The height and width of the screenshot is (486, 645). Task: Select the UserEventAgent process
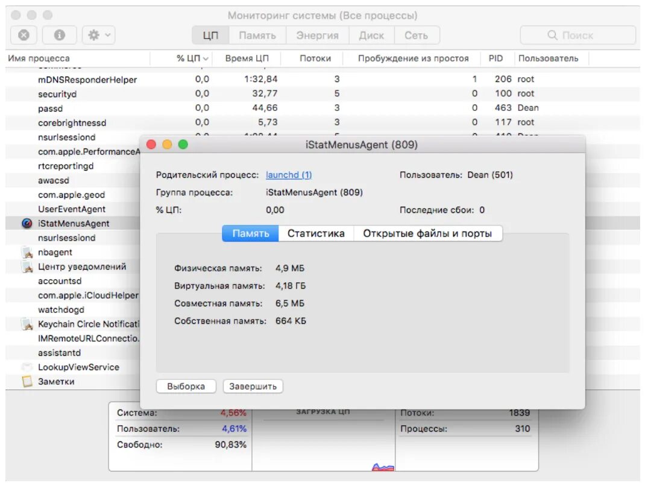coord(72,209)
